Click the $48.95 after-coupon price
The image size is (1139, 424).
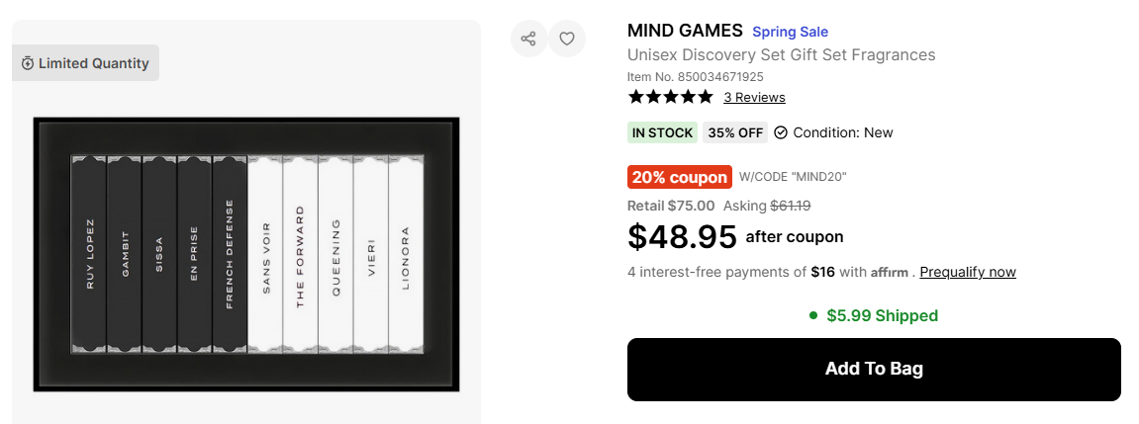point(683,236)
